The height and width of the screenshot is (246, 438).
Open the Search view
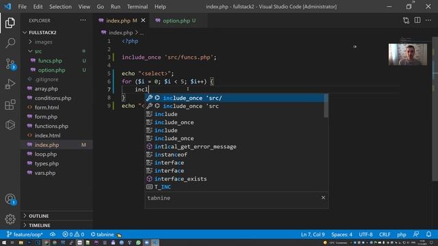click(10, 43)
